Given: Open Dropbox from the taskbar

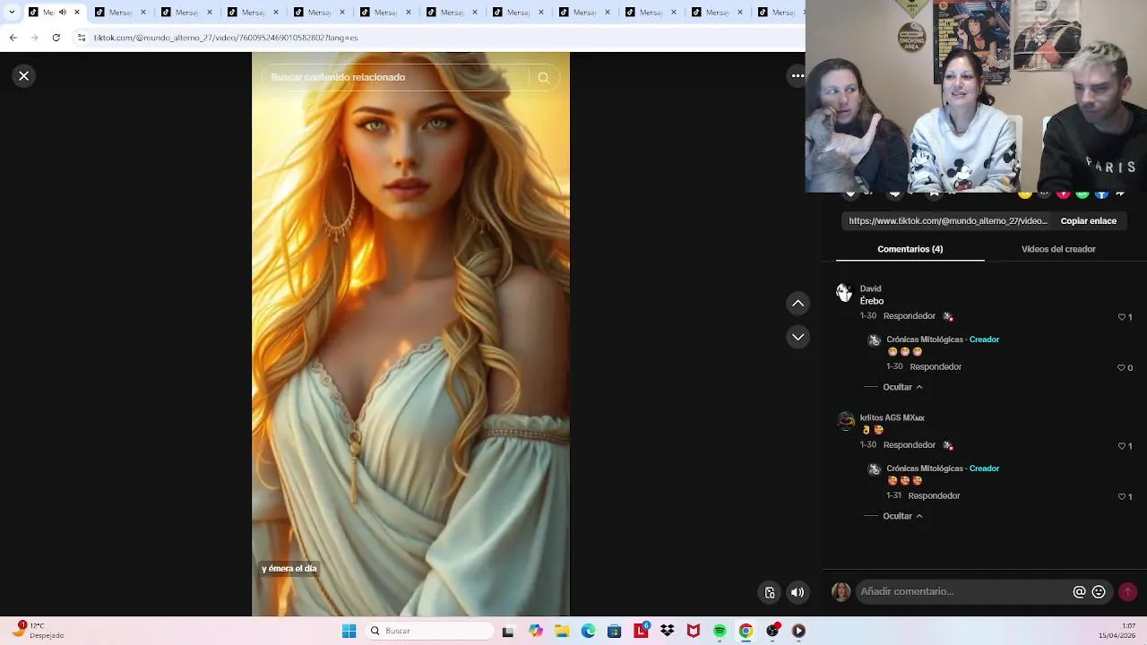Looking at the screenshot, I should coord(667,631).
